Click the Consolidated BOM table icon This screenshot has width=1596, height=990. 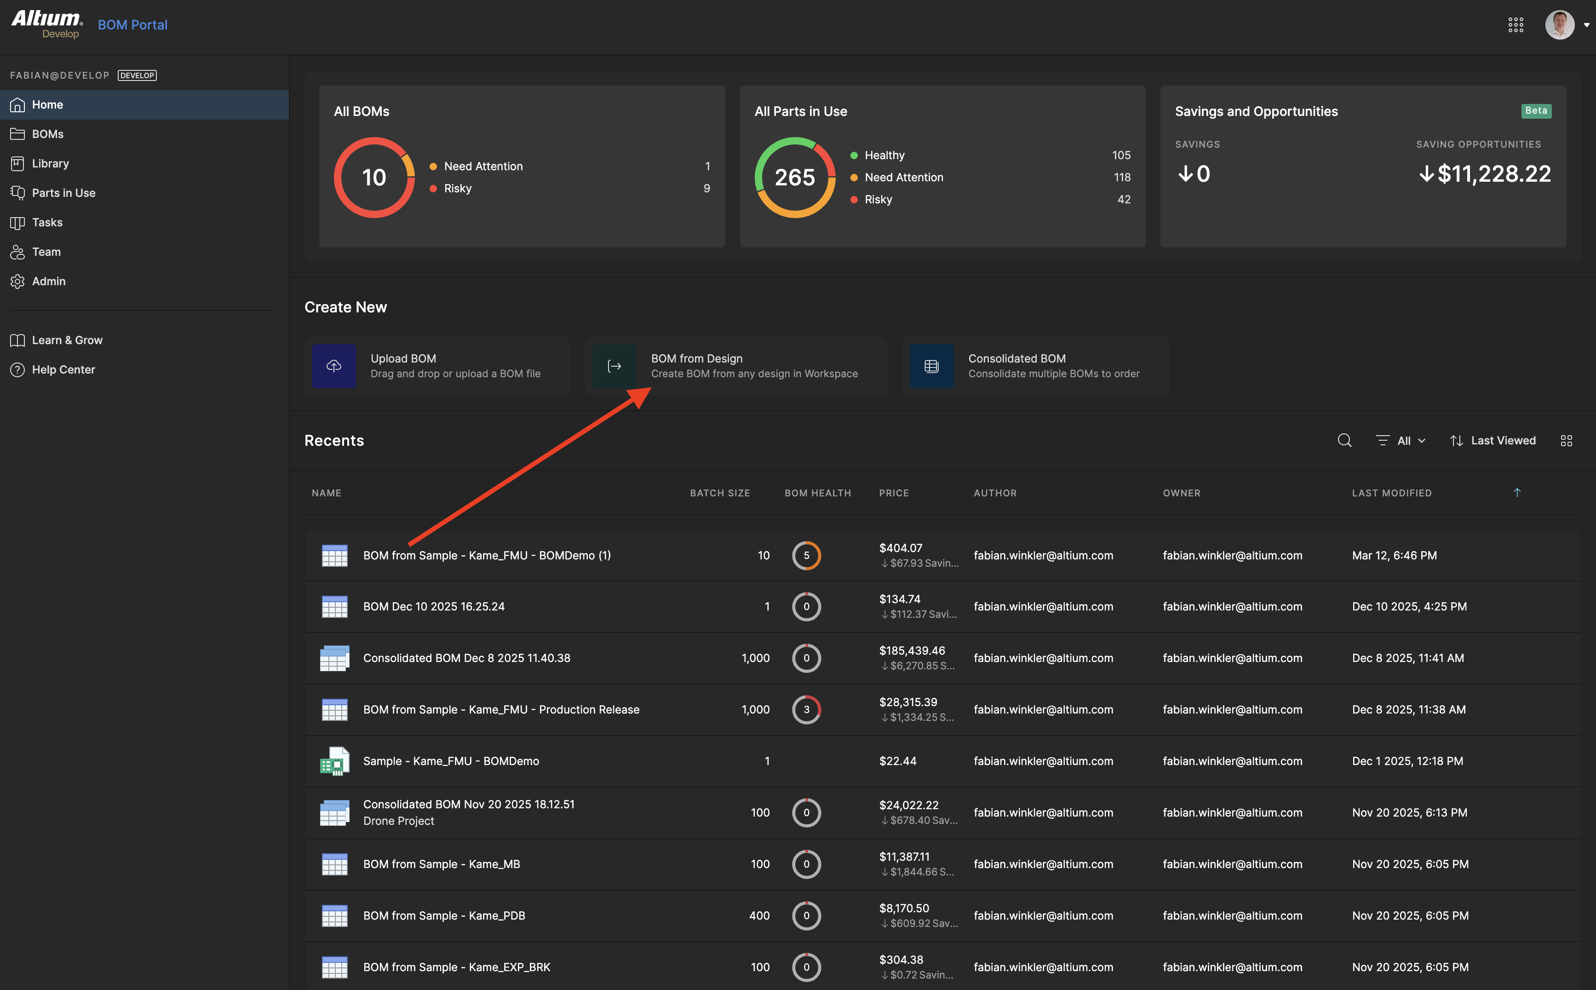[x=931, y=366]
